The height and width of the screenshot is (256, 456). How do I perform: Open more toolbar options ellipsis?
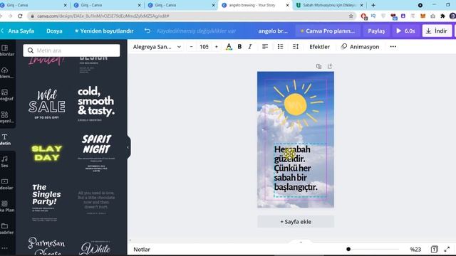pyautogui.click(x=393, y=47)
